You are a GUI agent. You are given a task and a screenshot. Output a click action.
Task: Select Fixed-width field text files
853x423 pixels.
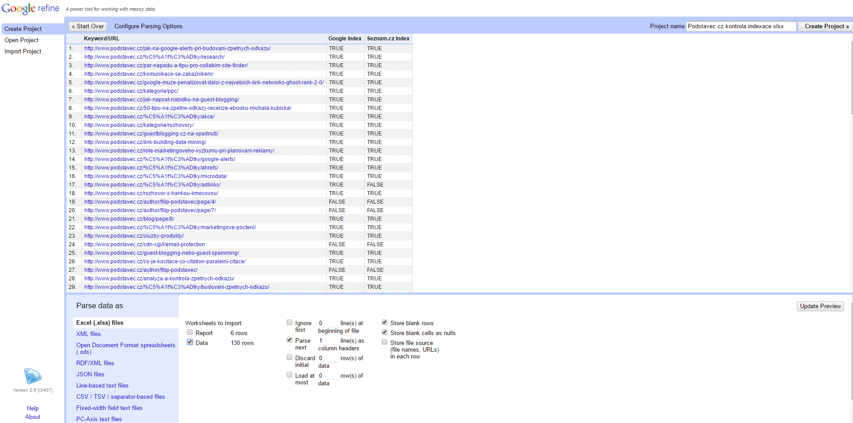tap(109, 408)
